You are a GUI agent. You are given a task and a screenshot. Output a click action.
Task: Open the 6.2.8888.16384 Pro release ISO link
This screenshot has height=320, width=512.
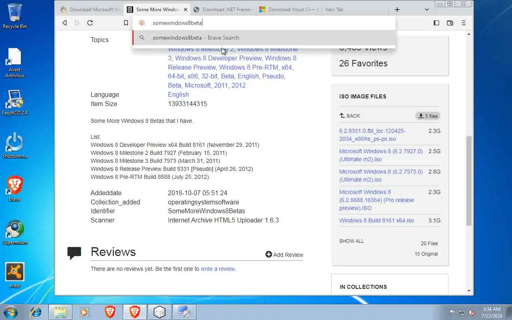tap(377, 200)
